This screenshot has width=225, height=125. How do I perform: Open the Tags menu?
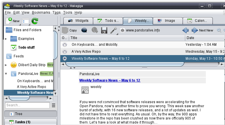[x=56, y=13]
